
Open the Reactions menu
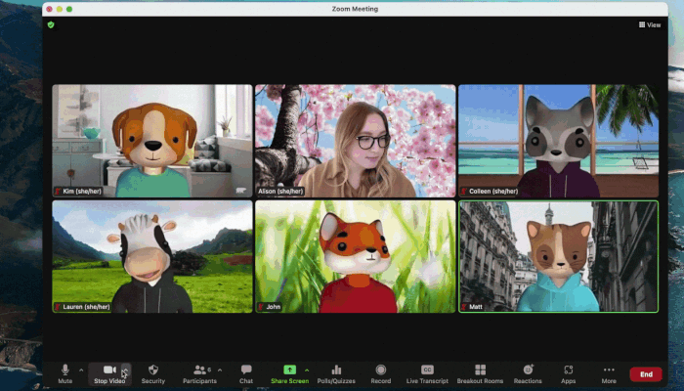point(528,372)
